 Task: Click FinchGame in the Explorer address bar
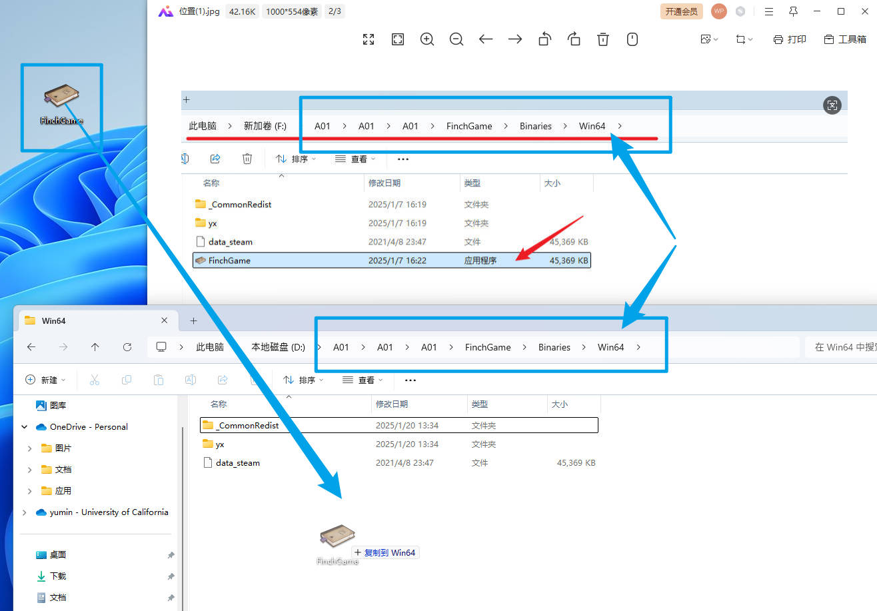(x=488, y=347)
